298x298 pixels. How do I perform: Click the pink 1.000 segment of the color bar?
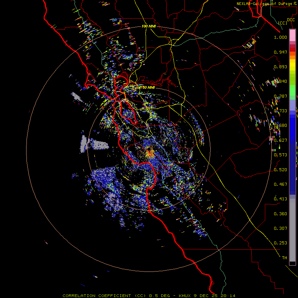click(x=292, y=35)
